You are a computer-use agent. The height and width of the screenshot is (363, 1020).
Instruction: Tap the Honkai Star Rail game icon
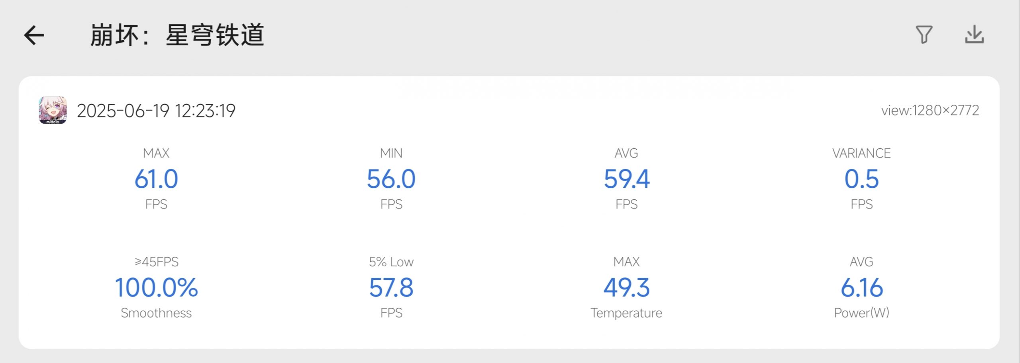pos(53,110)
